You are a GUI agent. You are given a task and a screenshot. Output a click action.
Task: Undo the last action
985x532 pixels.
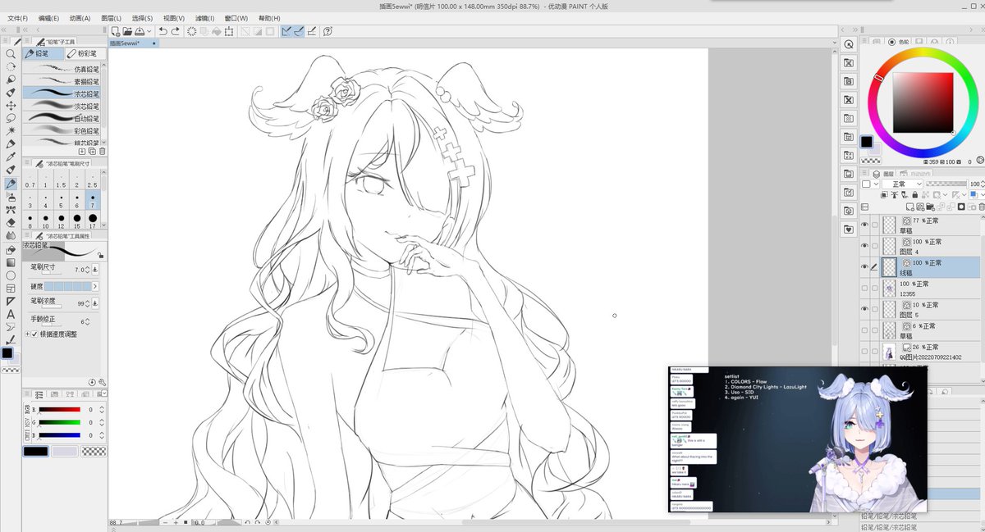point(163,31)
